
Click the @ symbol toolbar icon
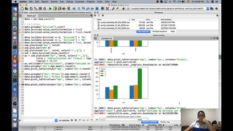point(44,9)
